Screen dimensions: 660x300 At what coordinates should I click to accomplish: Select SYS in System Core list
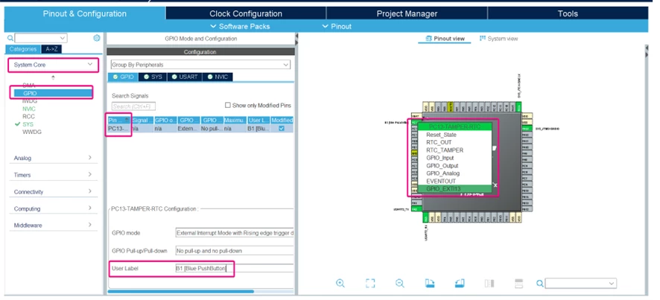(28, 124)
